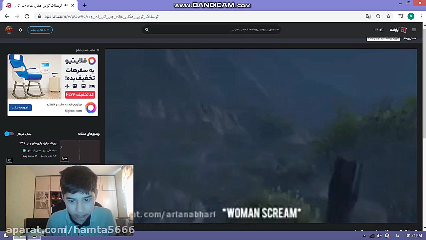Click the Aparat search magnifier icon
This screenshot has width=426, height=240.
(147, 30)
